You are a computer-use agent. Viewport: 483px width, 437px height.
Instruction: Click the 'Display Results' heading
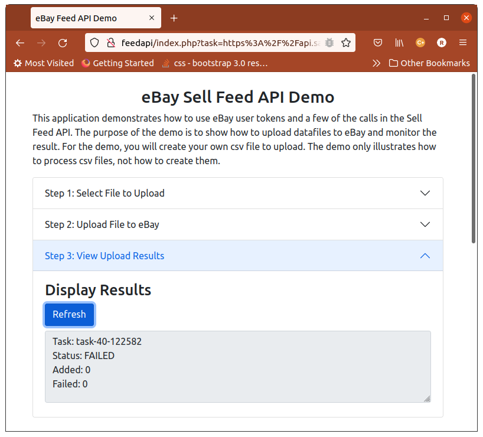(x=98, y=290)
